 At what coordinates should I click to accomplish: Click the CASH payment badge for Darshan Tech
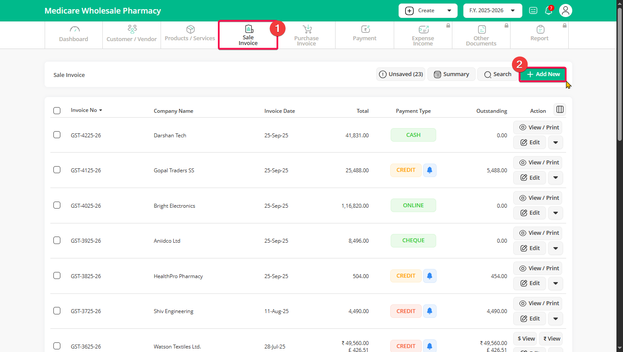(x=413, y=135)
